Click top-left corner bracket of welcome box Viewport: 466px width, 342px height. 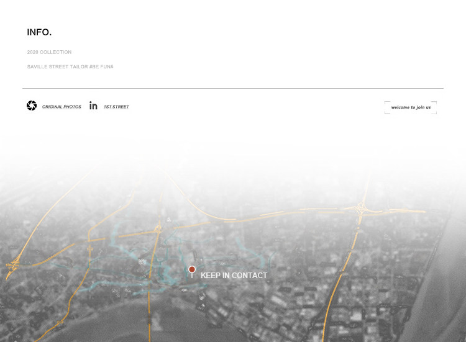click(x=386, y=102)
